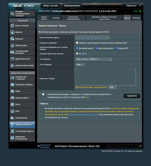Uncheck the Журнал WiFi checkbox

click(x=117, y=48)
